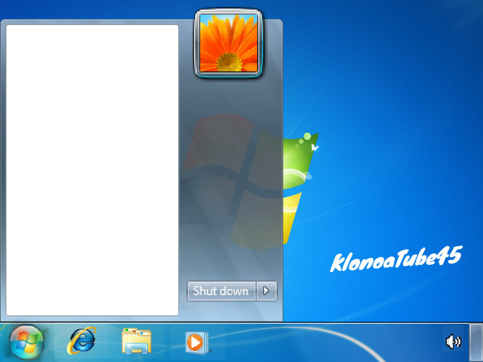Click the Shut down button

(221, 291)
